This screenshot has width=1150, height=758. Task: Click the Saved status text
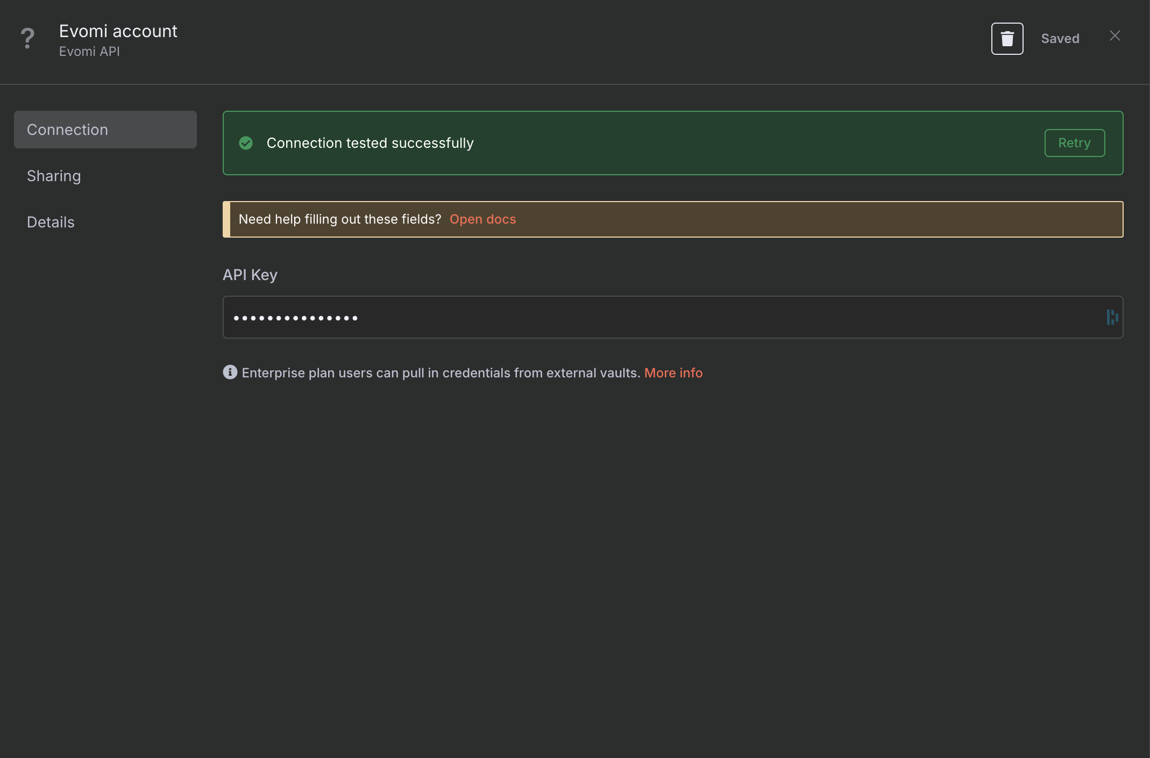(x=1060, y=39)
